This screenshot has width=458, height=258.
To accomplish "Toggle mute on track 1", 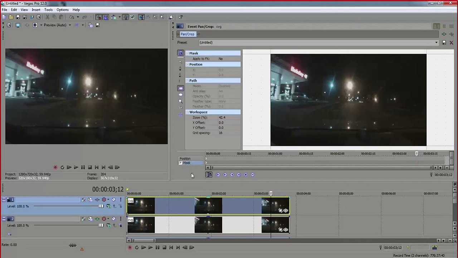I will (114, 200).
